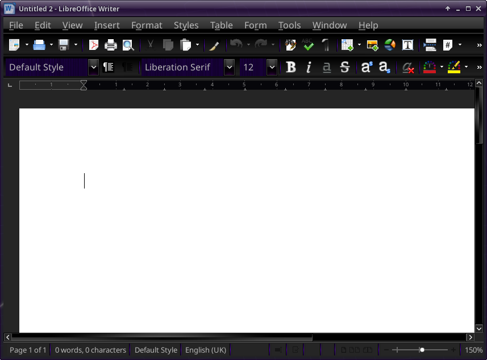Click the Export as PDF icon
Screen dimensions: 487x360
coord(93,45)
